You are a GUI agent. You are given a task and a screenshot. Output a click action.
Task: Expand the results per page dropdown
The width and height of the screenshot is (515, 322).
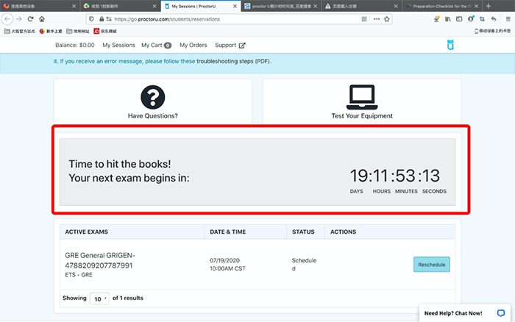click(99, 298)
